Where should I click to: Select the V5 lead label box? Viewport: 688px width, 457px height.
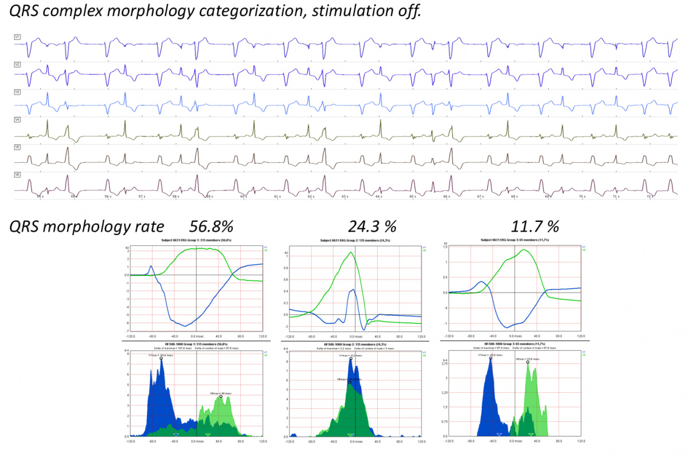click(17, 147)
